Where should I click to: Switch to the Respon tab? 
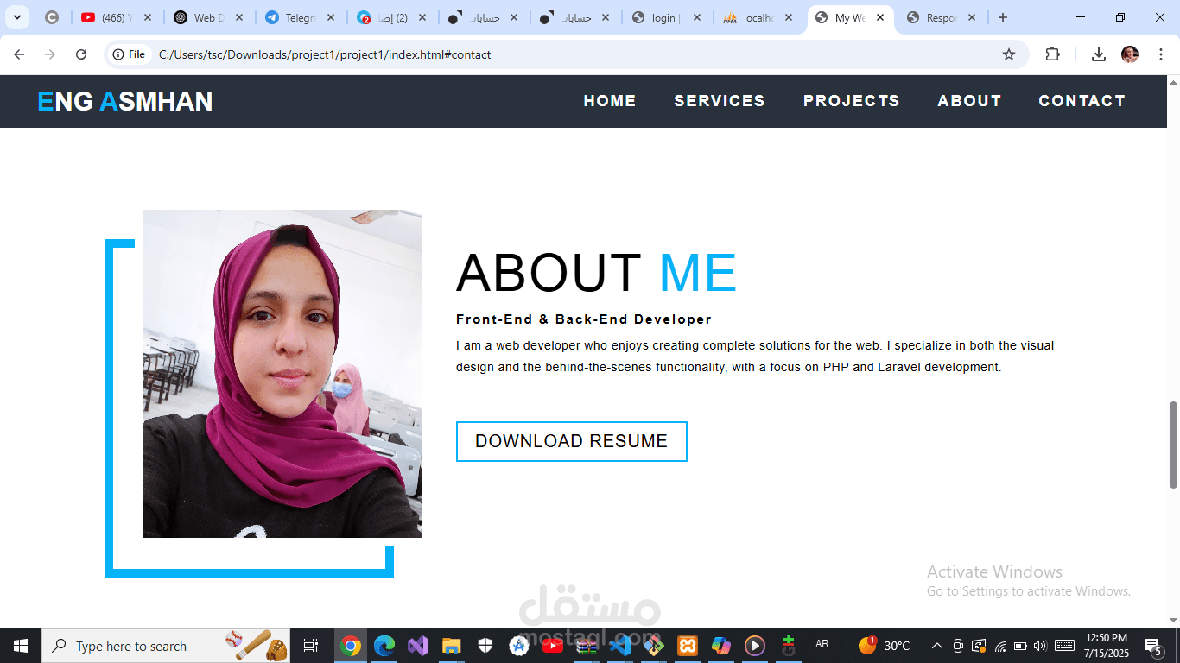940,17
